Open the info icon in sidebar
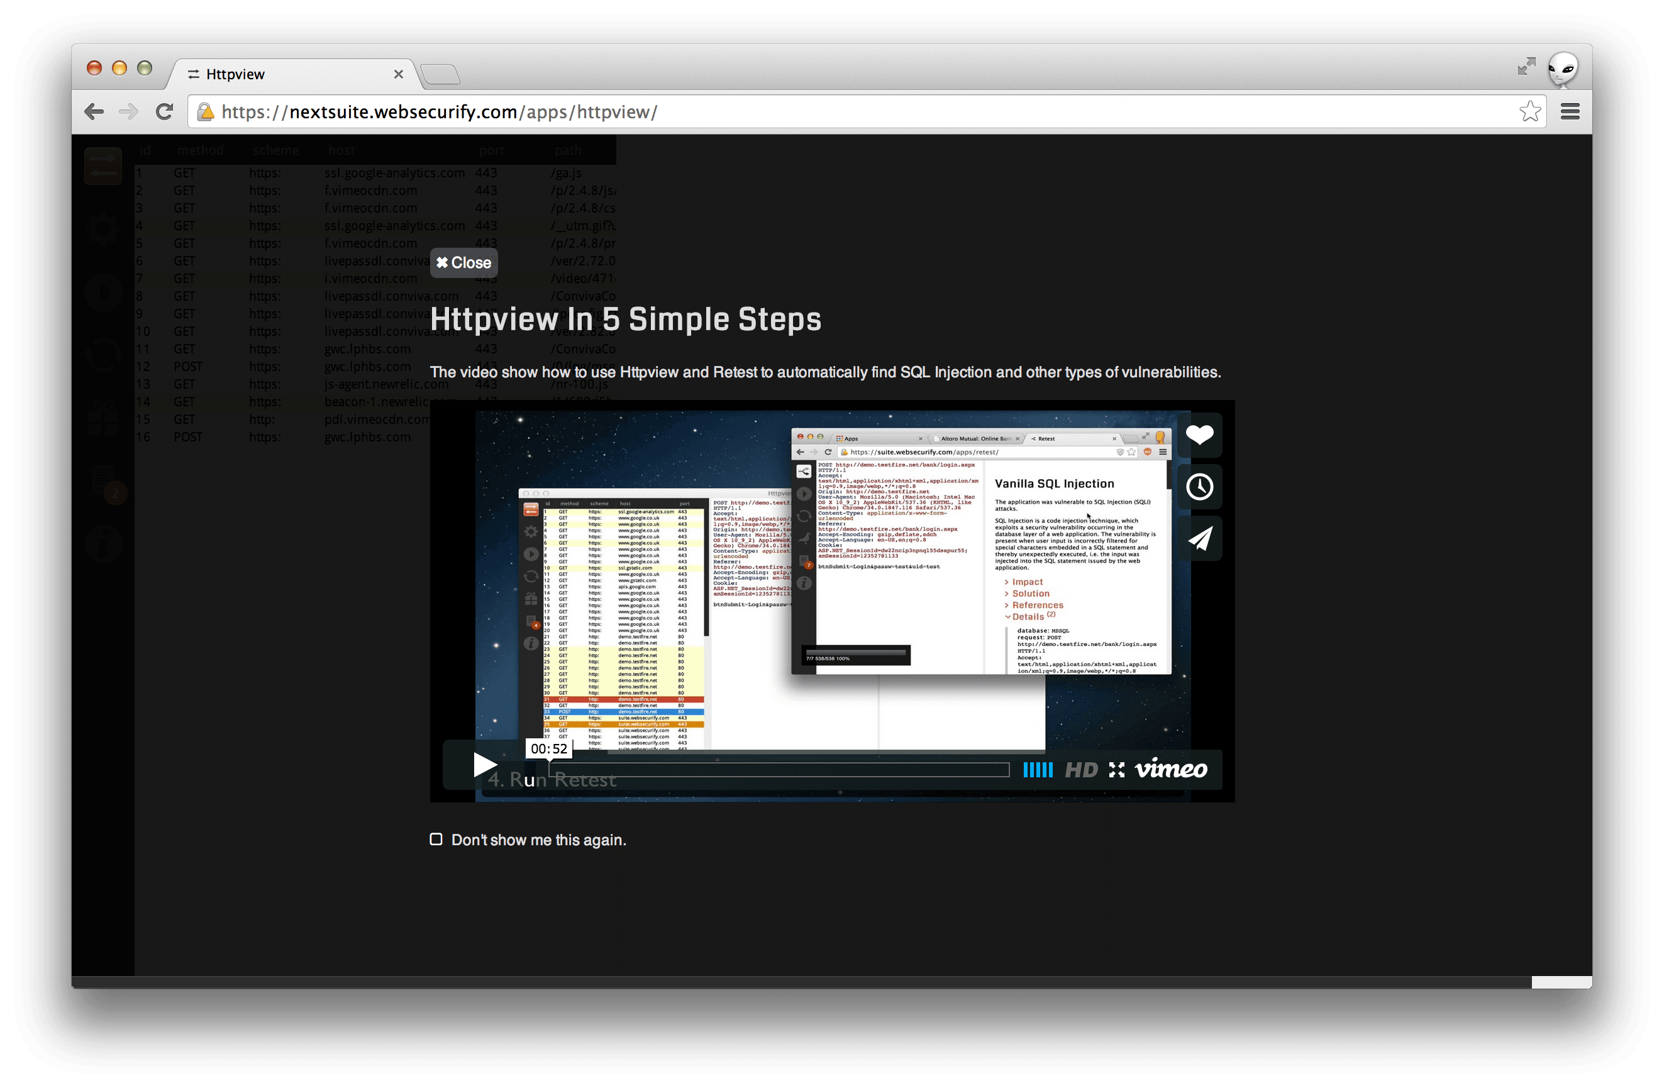1664x1088 pixels. click(x=104, y=543)
